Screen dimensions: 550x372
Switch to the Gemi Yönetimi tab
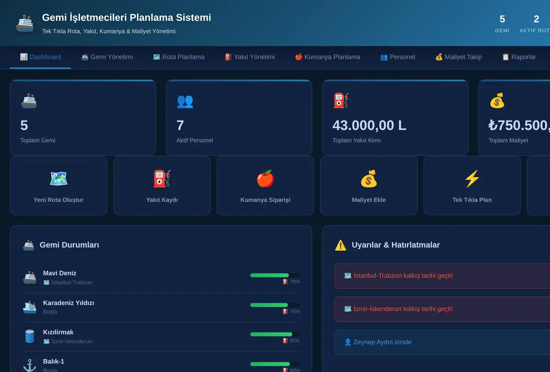107,57
